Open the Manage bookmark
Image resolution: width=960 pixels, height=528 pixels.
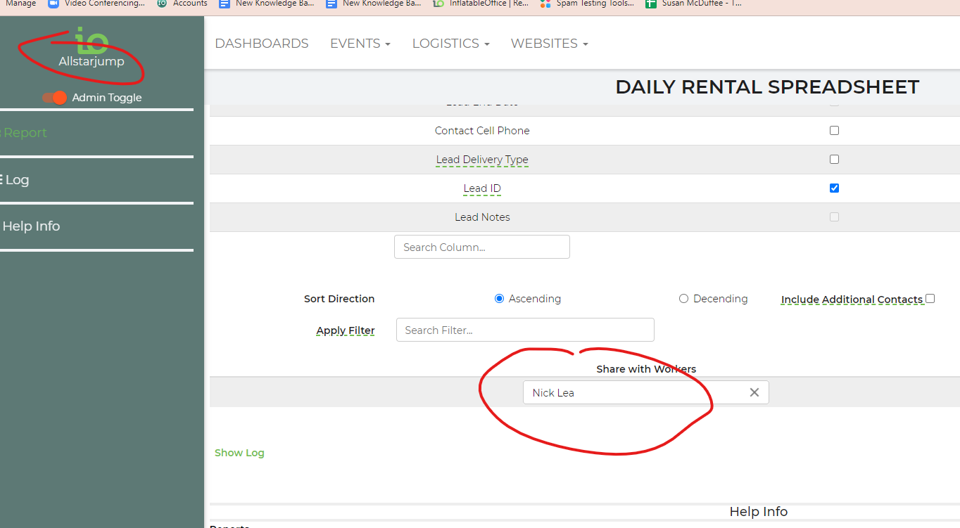tap(20, 4)
